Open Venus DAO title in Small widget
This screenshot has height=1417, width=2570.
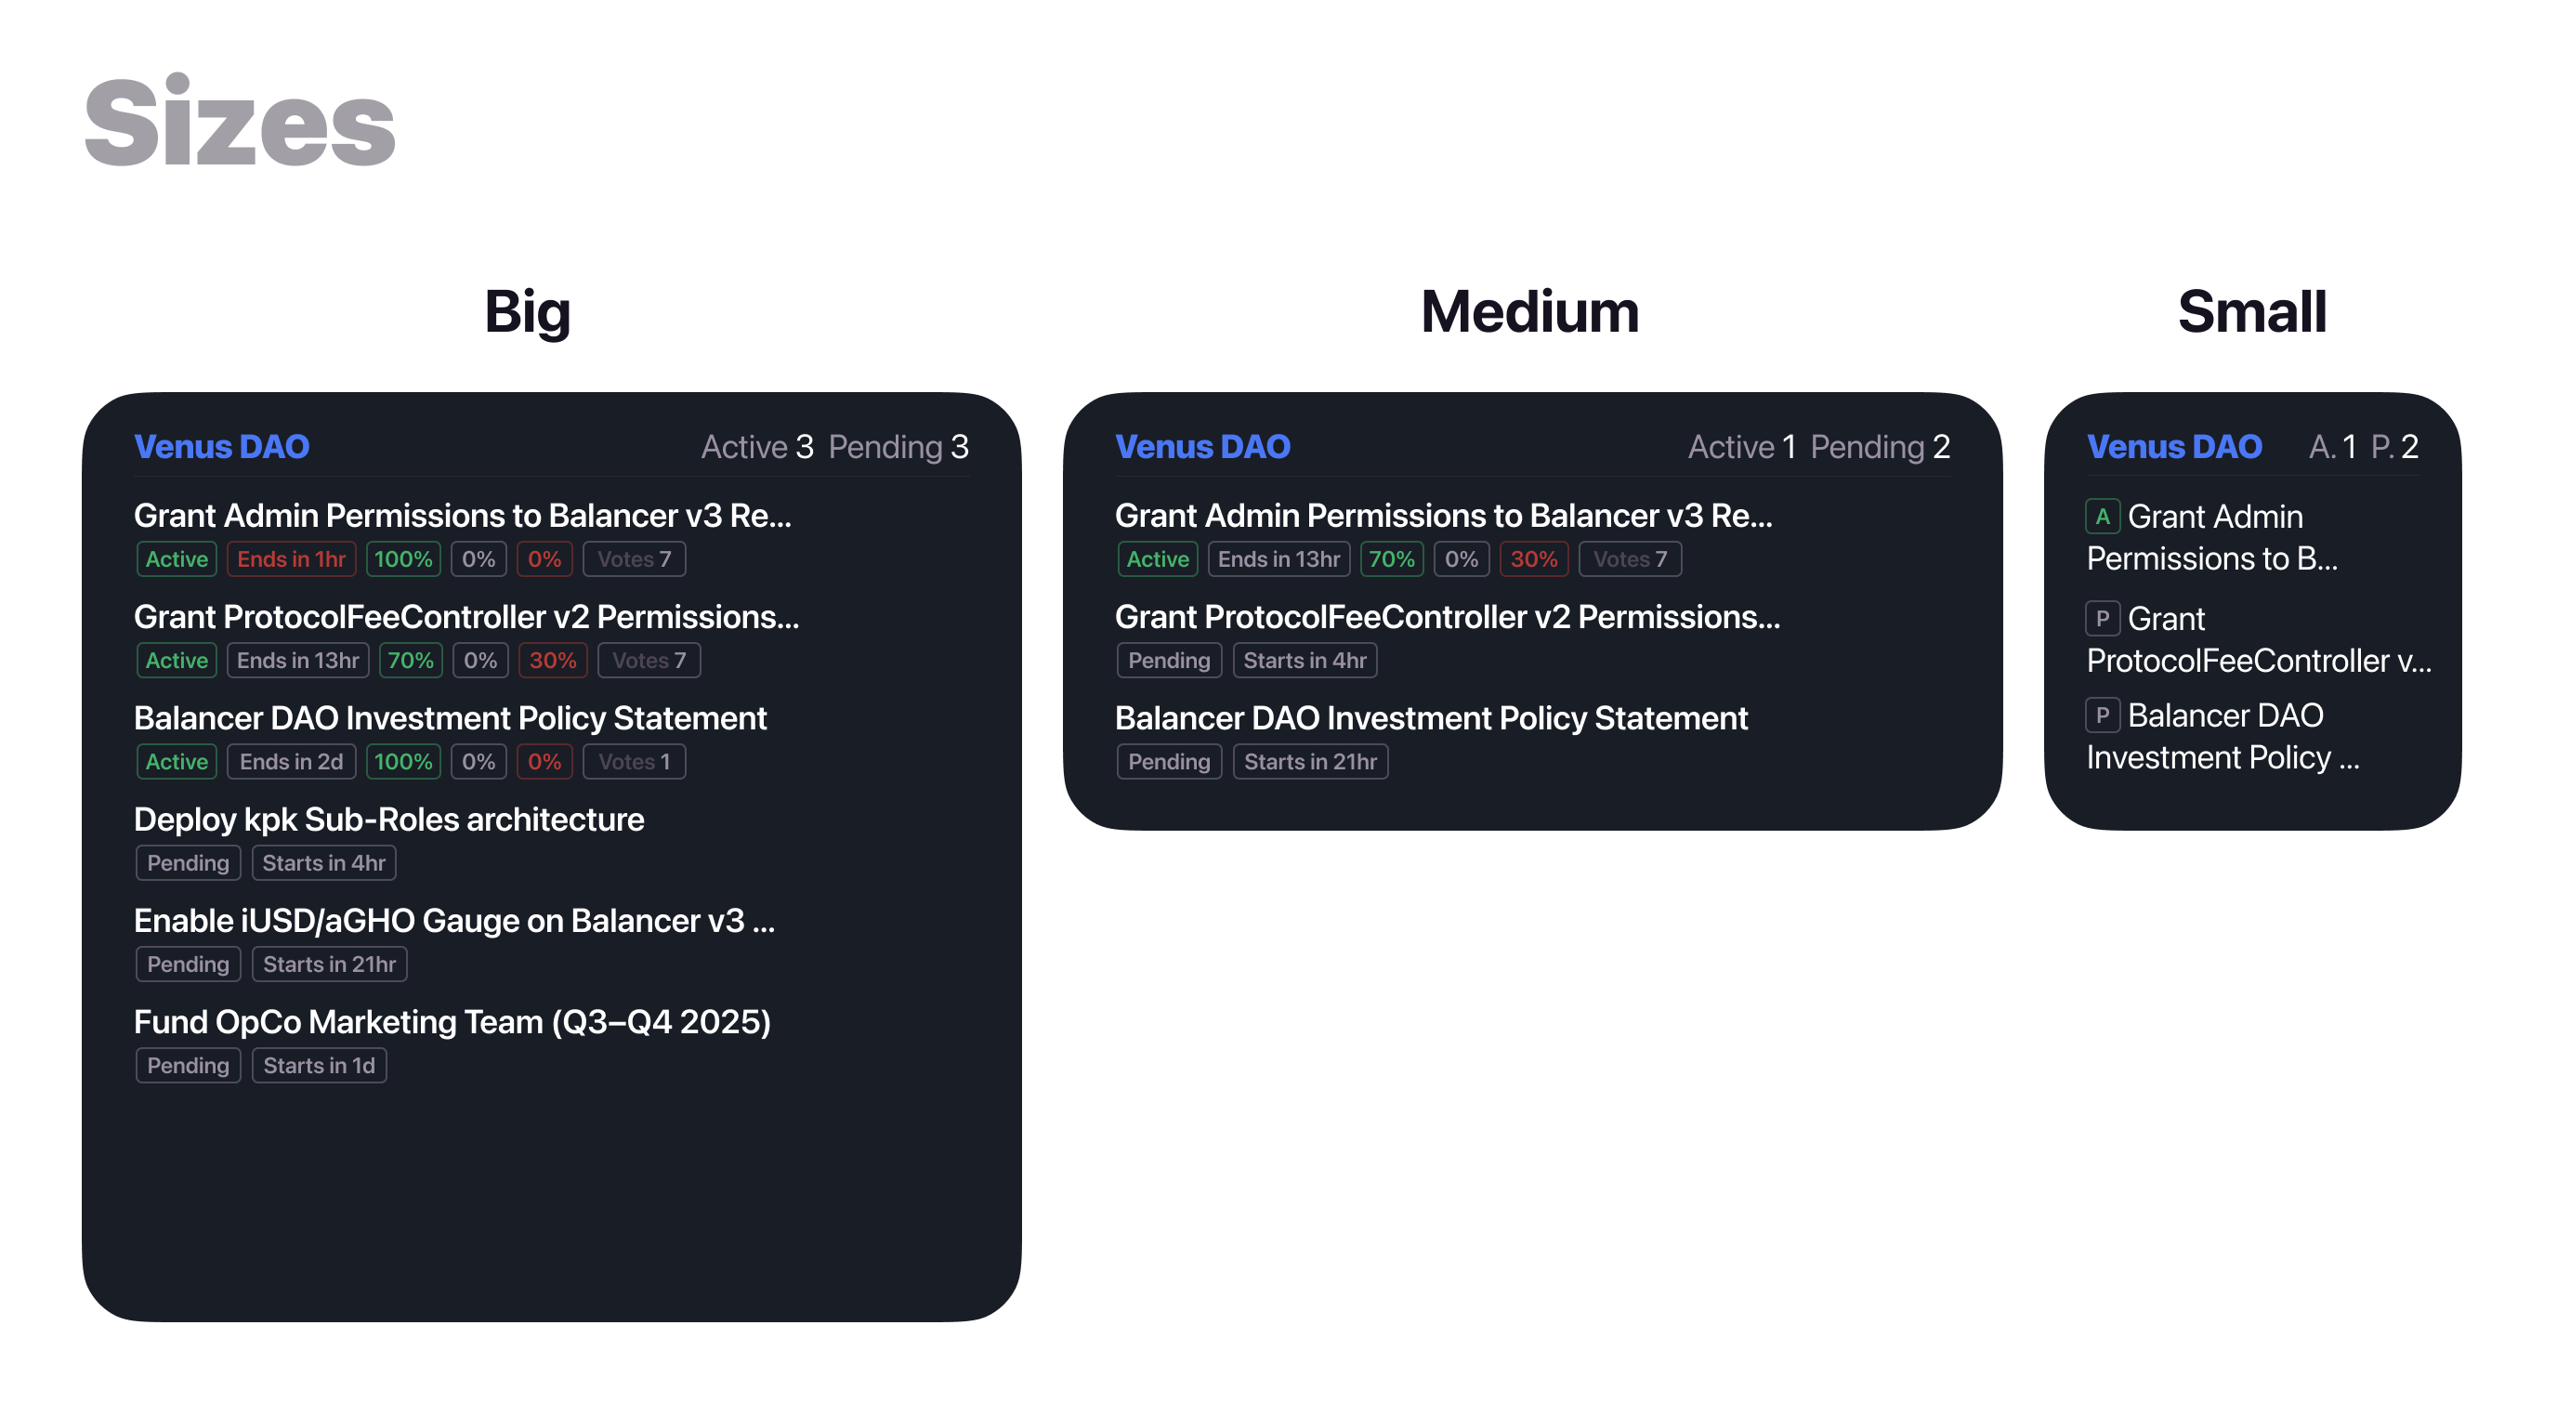pyautogui.click(x=2174, y=446)
